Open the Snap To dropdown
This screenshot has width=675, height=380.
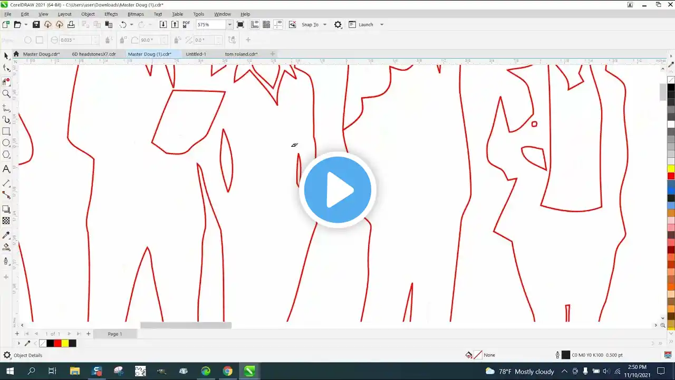pyautogui.click(x=324, y=24)
